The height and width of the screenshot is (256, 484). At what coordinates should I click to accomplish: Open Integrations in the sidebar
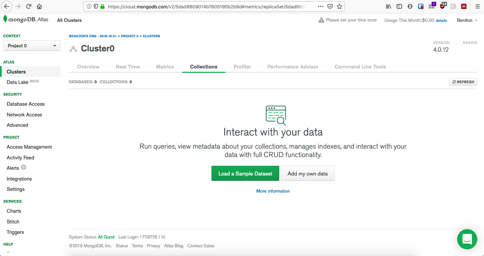[x=19, y=179]
